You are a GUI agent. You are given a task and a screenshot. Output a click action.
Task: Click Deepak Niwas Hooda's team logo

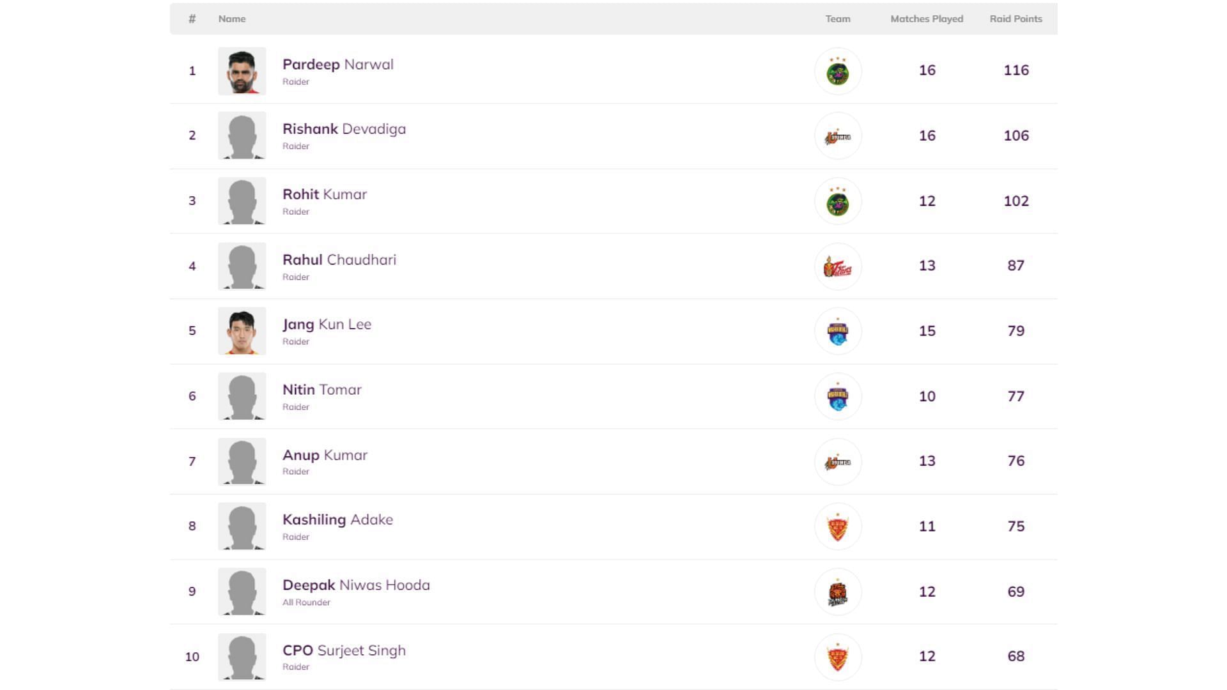point(838,592)
